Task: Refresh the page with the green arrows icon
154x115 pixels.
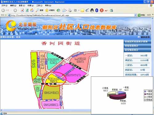Action: click(x=27, y=10)
